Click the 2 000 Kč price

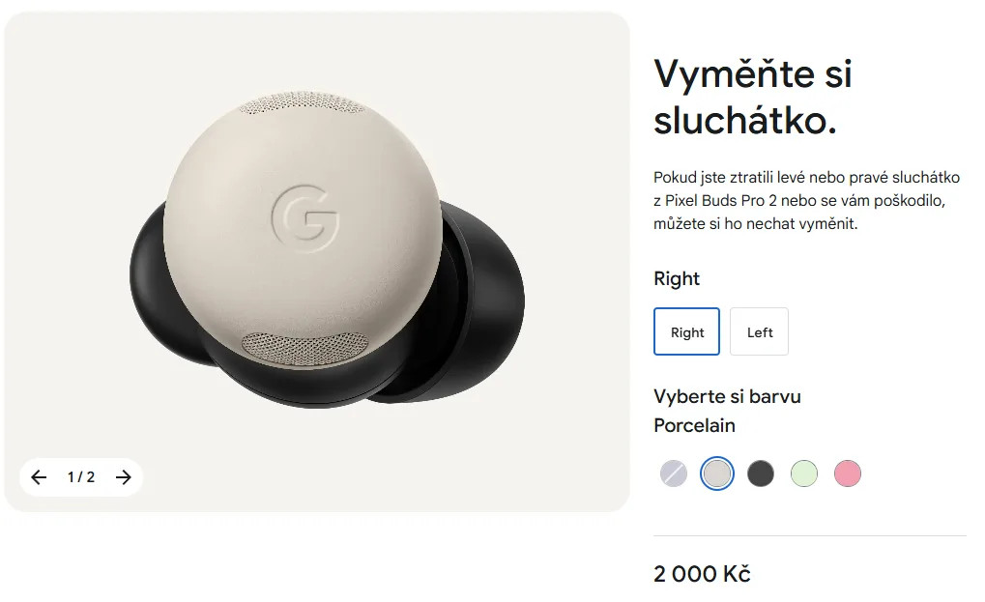click(x=702, y=574)
